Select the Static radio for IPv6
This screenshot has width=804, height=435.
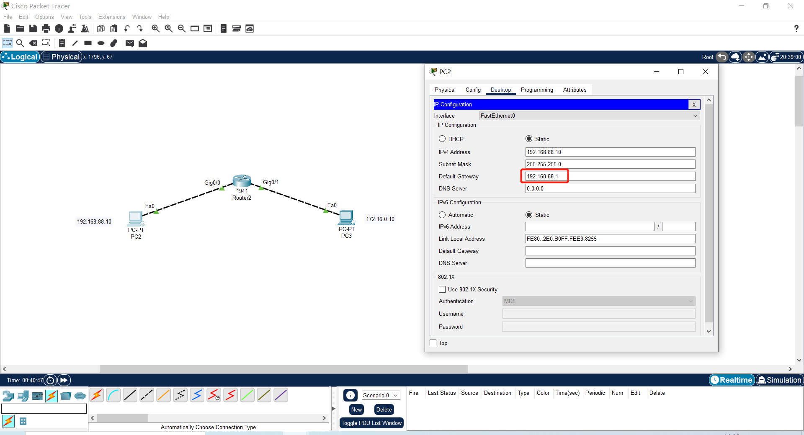529,215
